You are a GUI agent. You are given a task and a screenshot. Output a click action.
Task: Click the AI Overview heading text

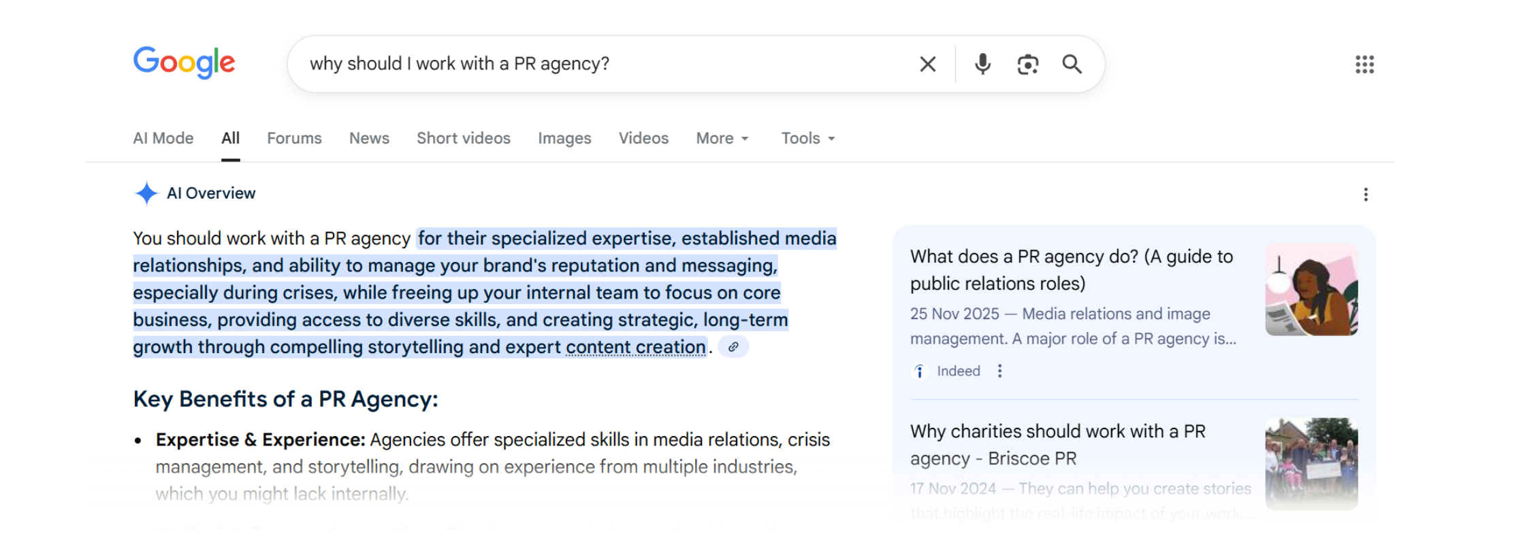(211, 193)
